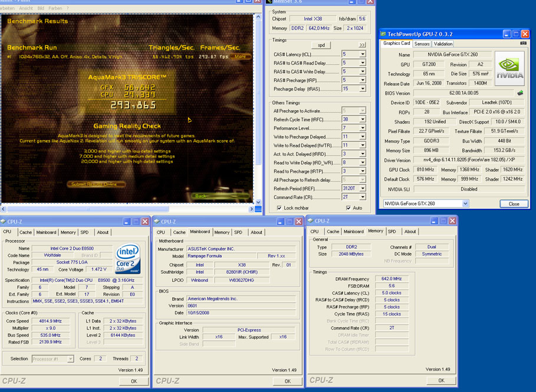This screenshot has height=392, width=536.
Task: Toggle the Lock mchbar checkbox
Action: [279, 208]
